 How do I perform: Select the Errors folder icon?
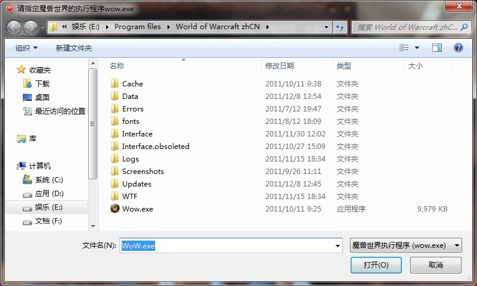pyautogui.click(x=114, y=108)
